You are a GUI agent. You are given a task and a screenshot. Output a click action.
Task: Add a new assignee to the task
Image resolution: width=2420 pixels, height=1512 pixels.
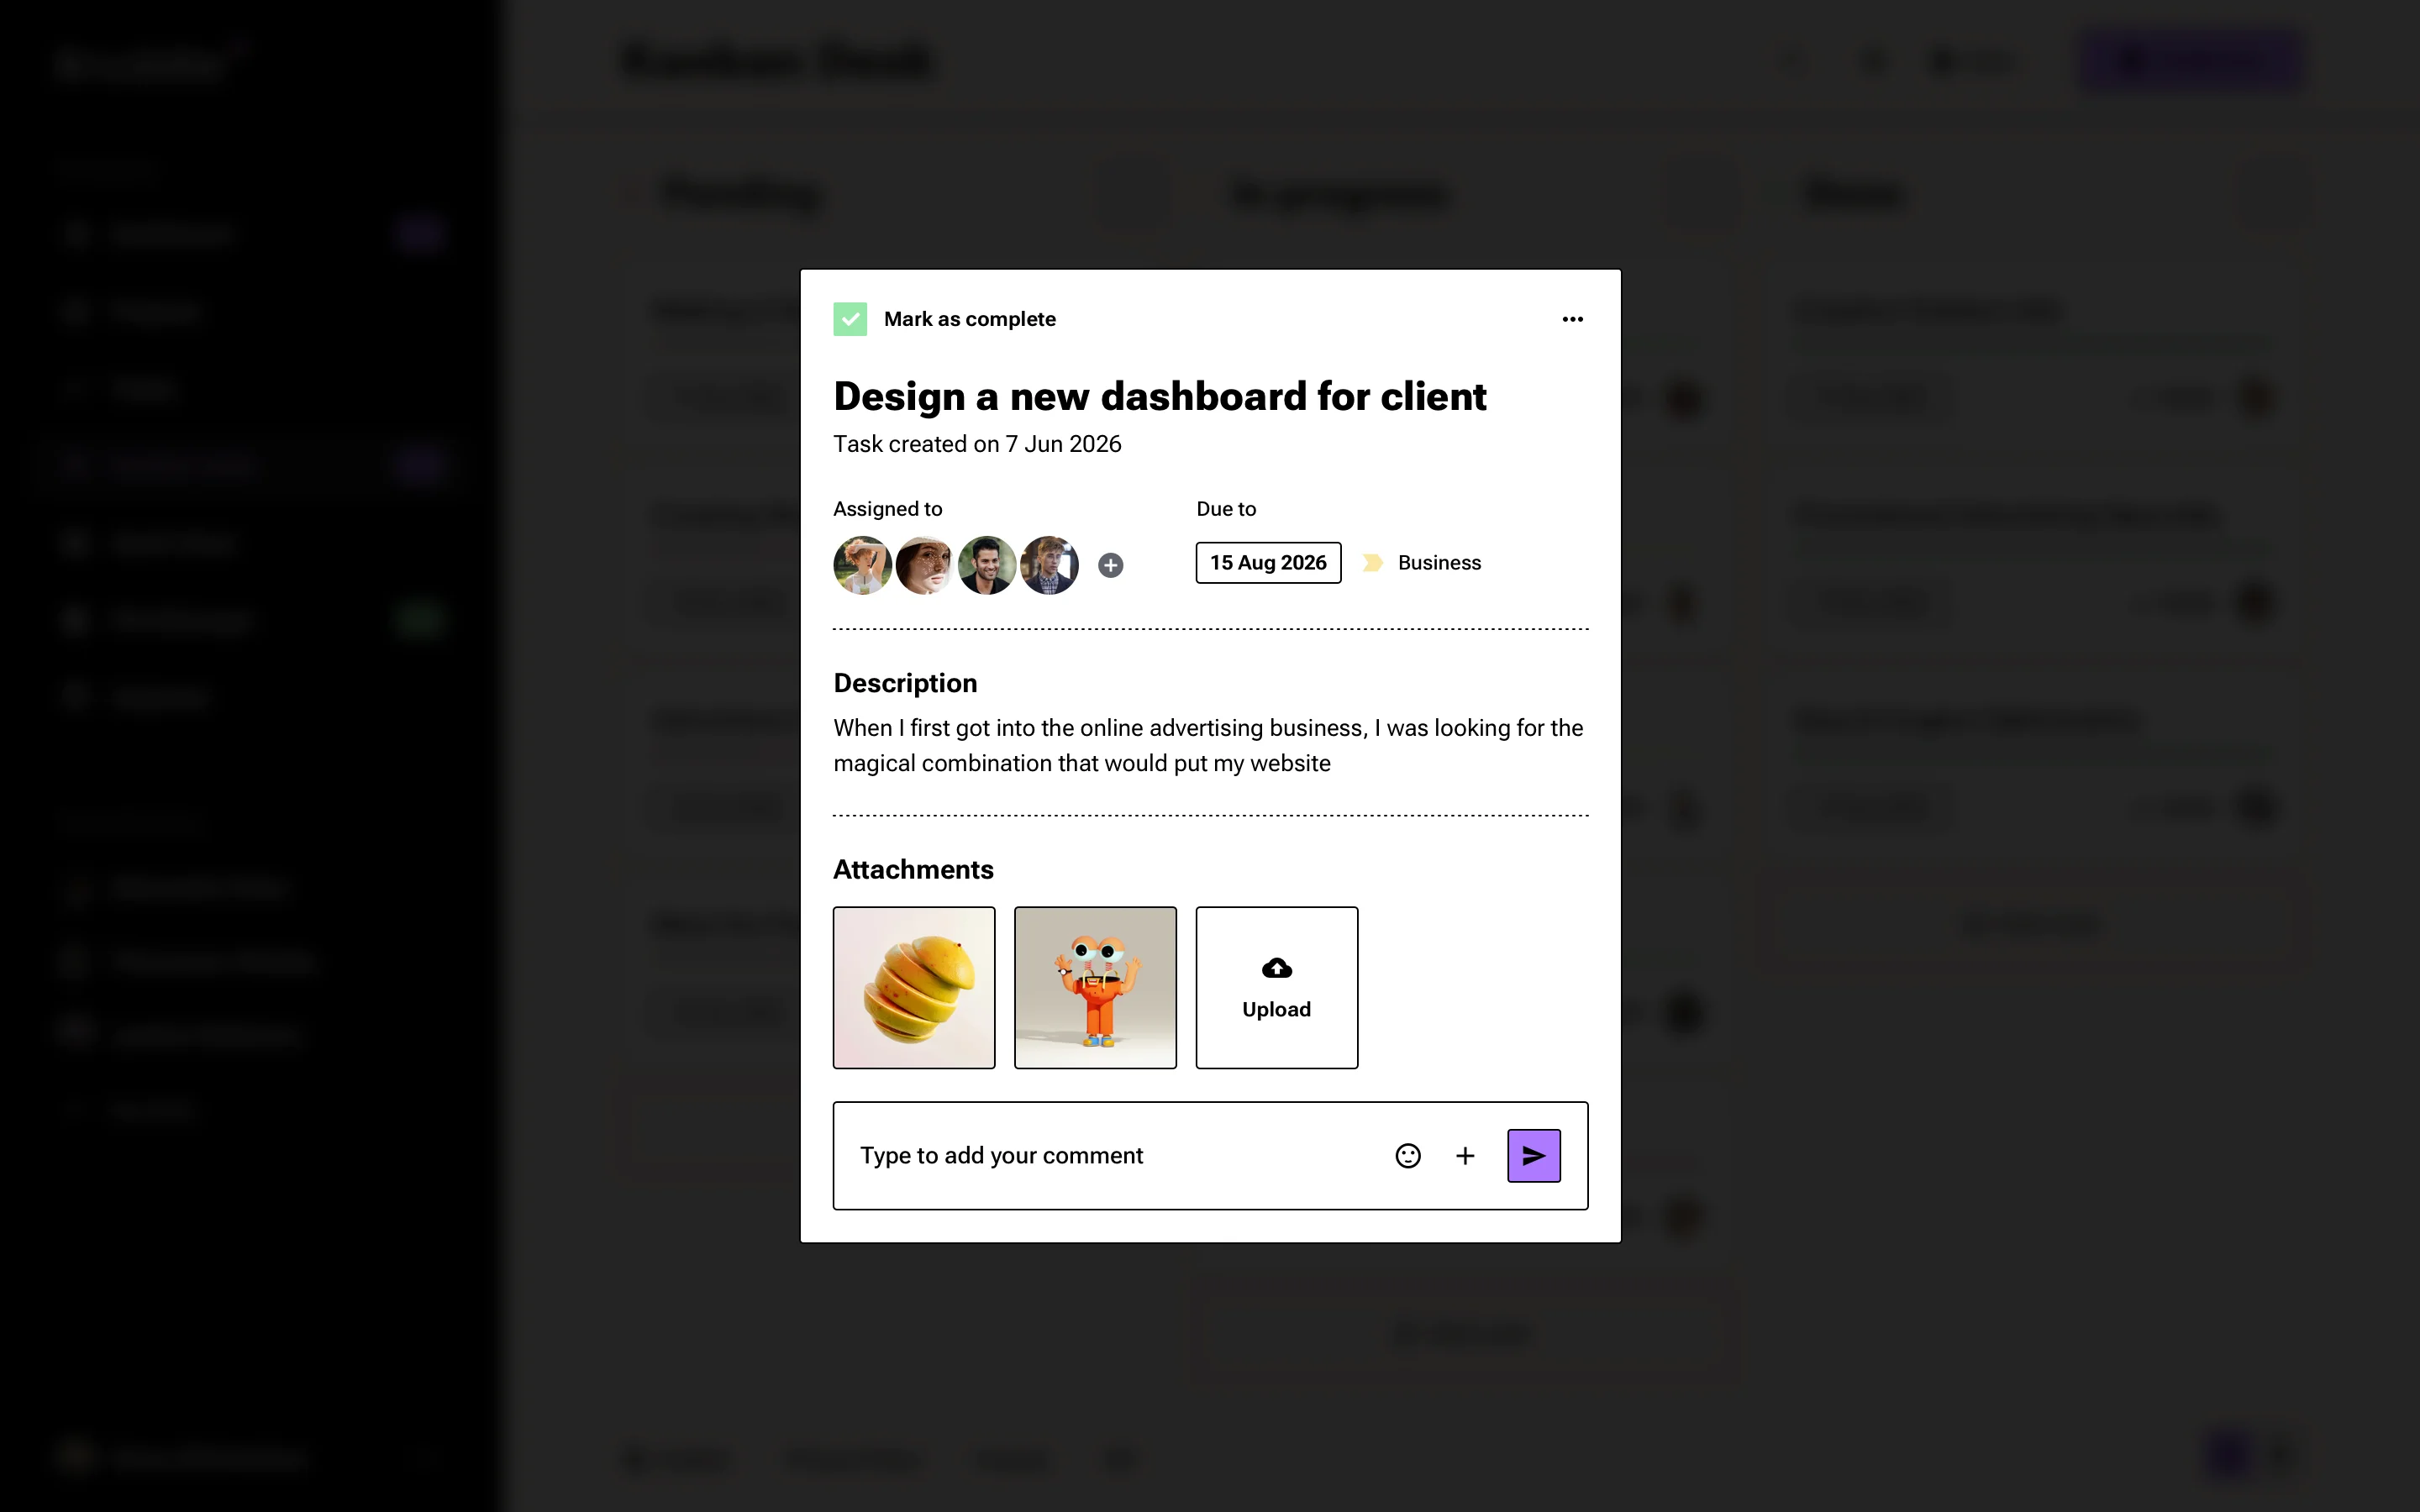pyautogui.click(x=1111, y=564)
